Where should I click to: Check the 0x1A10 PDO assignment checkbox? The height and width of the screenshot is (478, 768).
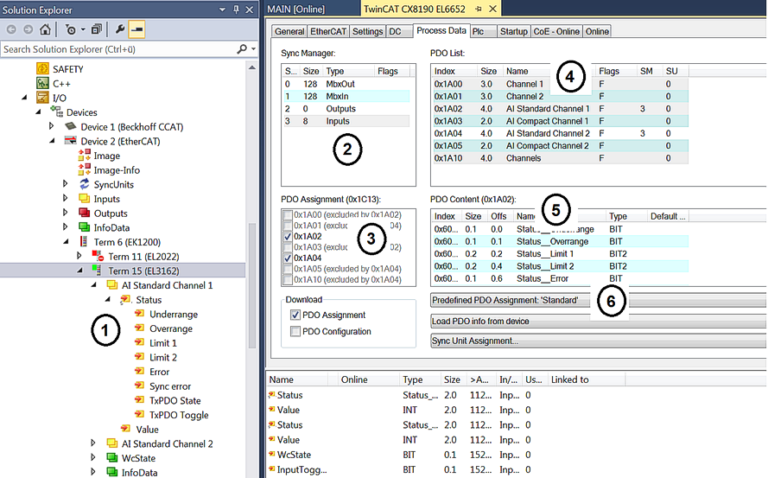[x=288, y=279]
